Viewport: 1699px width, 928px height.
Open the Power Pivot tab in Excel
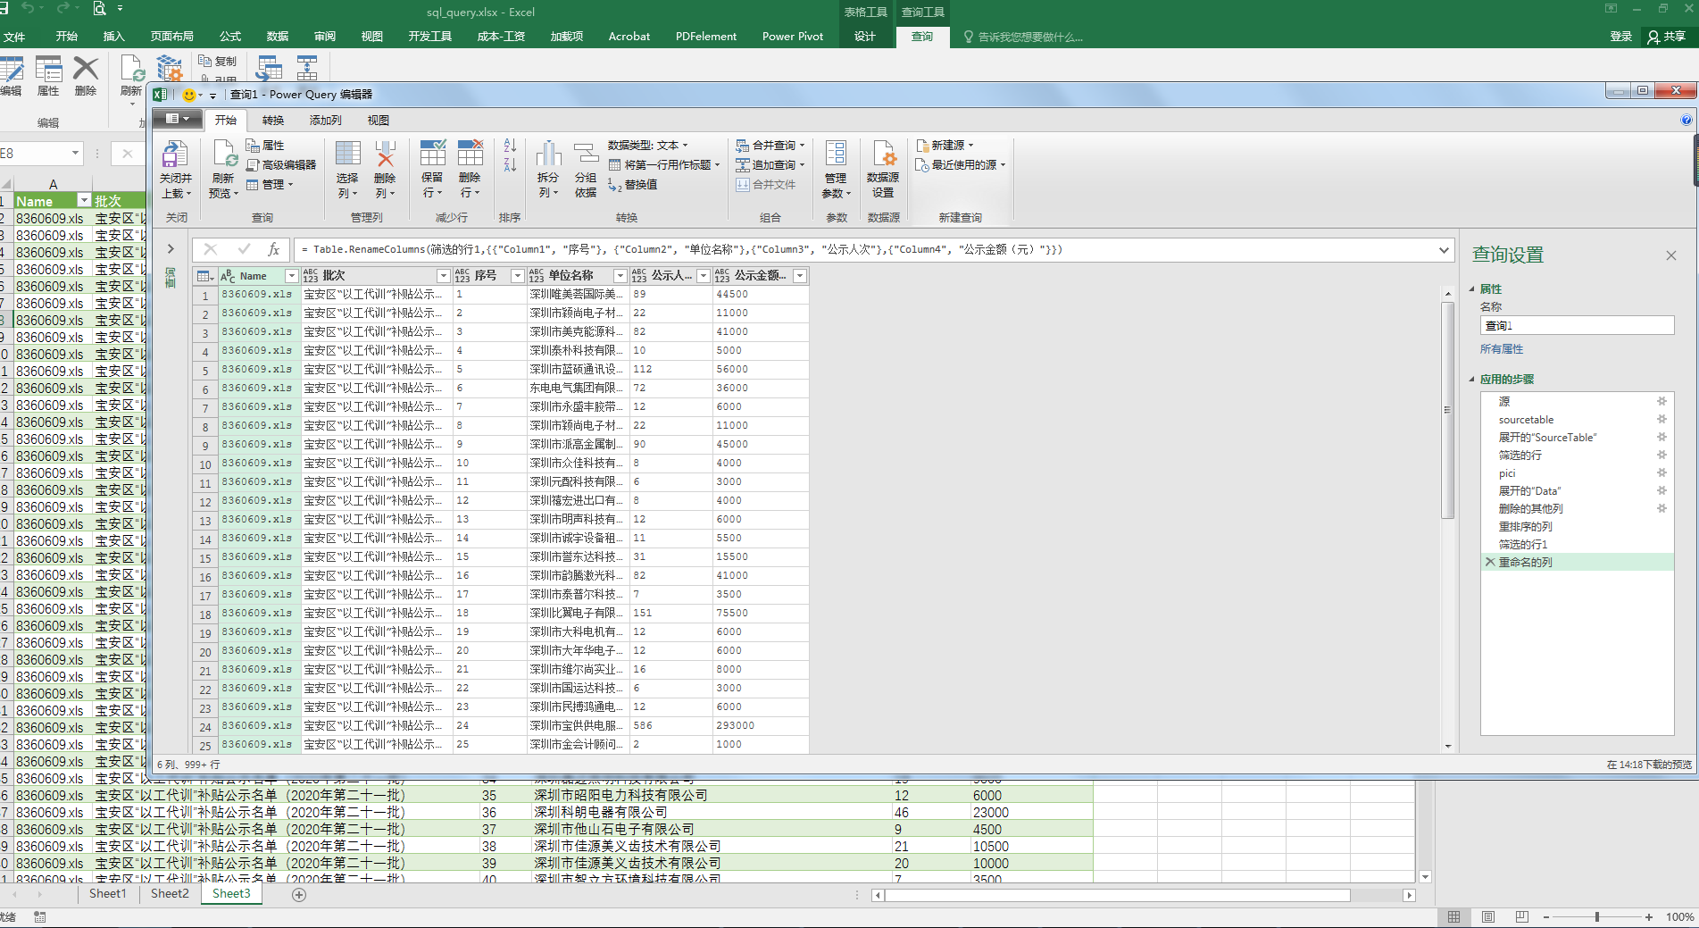793,37
